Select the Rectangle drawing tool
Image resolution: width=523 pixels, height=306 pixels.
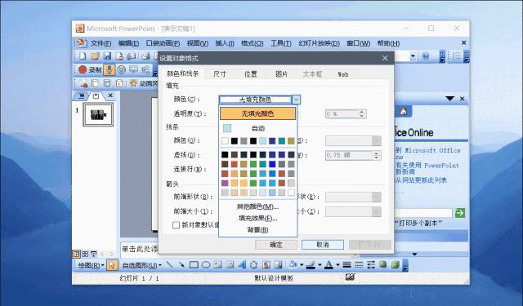click(194, 265)
